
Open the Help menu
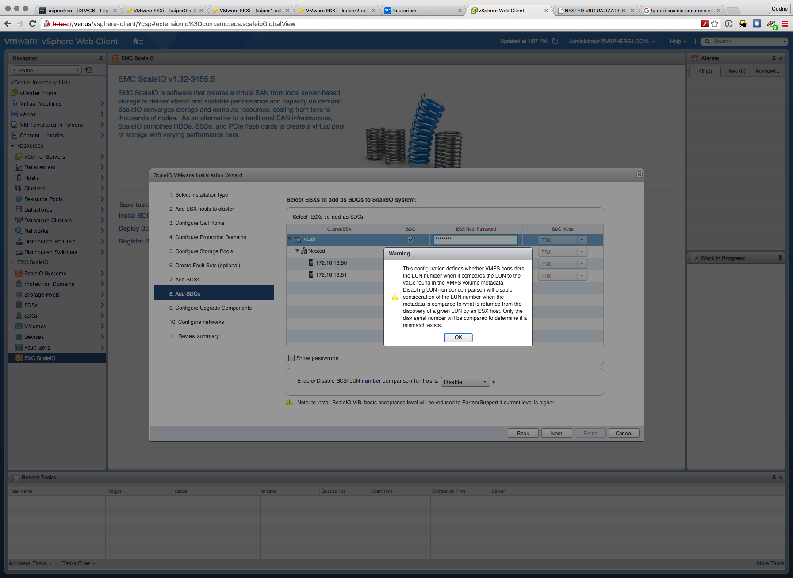(678, 42)
